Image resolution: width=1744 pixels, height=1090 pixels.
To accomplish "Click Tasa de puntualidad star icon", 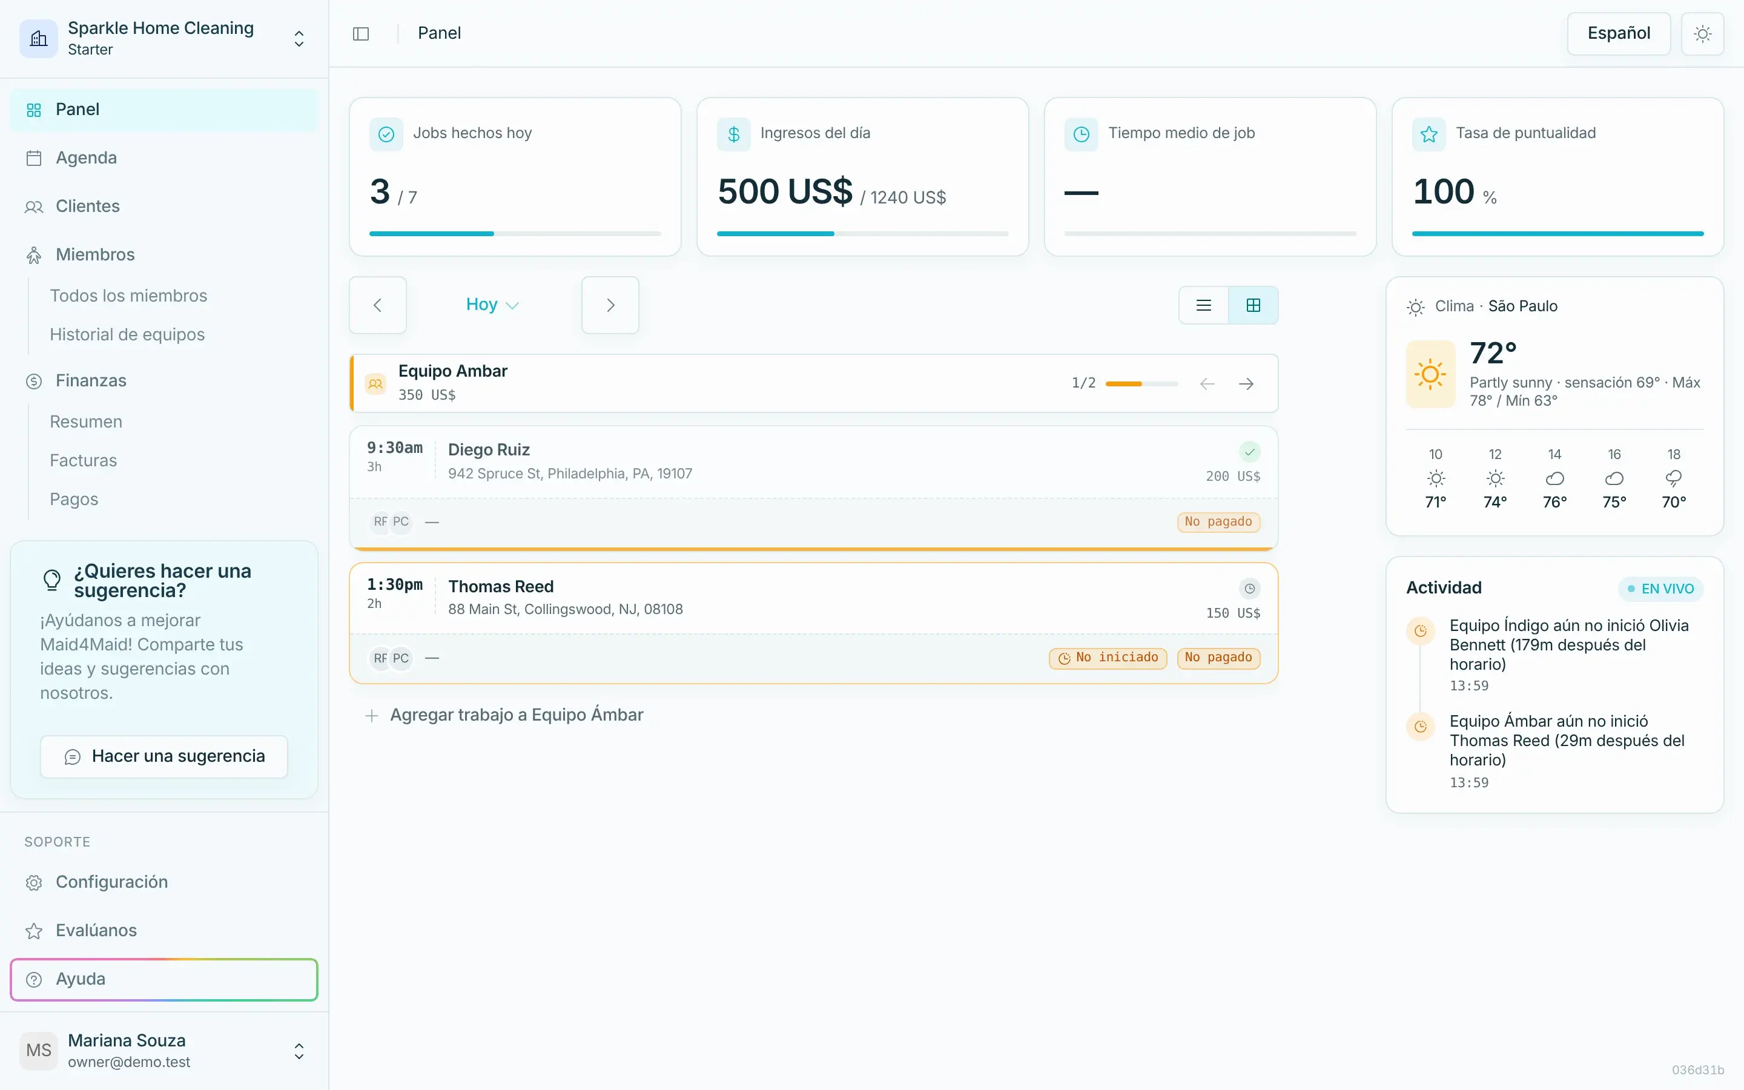I will (x=1429, y=134).
